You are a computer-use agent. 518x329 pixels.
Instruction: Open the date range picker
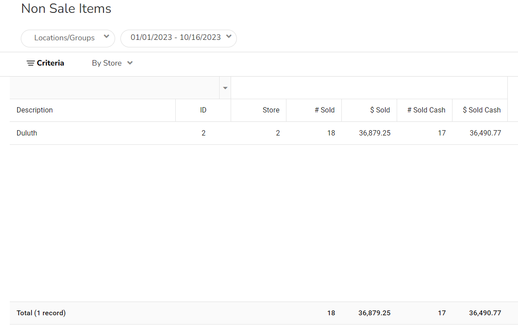(x=178, y=38)
